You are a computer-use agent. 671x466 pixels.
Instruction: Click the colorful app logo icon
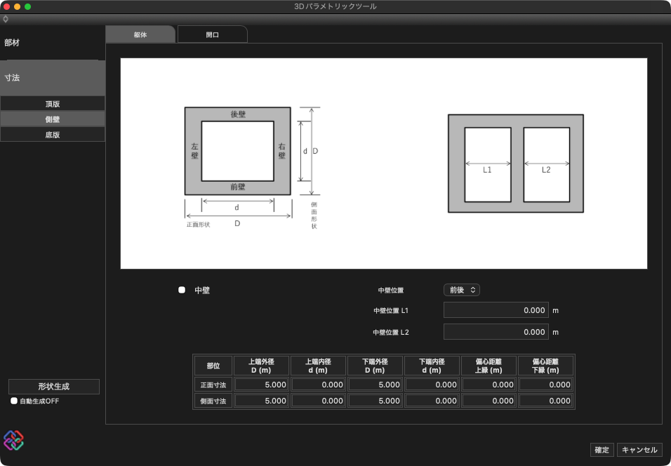[13, 440]
